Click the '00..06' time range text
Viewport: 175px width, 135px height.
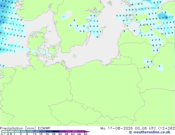(141, 128)
